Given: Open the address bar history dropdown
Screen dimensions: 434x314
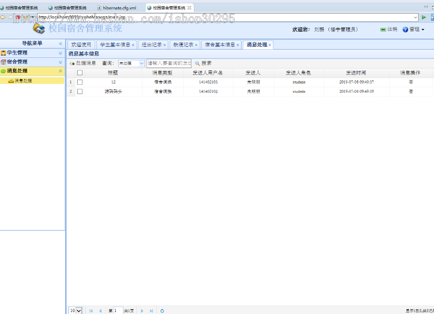Looking at the screenshot, I should [416, 17].
